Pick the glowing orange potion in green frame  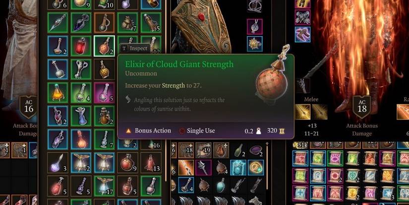pyautogui.click(x=58, y=93)
